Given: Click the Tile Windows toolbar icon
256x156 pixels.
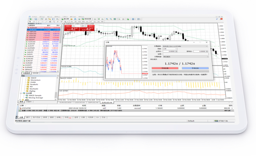Looking at the screenshot, I should [x=115, y=19].
